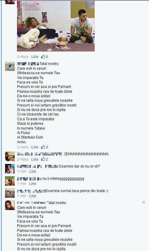Open avatar of the last prayer commenter

(x=10, y=205)
